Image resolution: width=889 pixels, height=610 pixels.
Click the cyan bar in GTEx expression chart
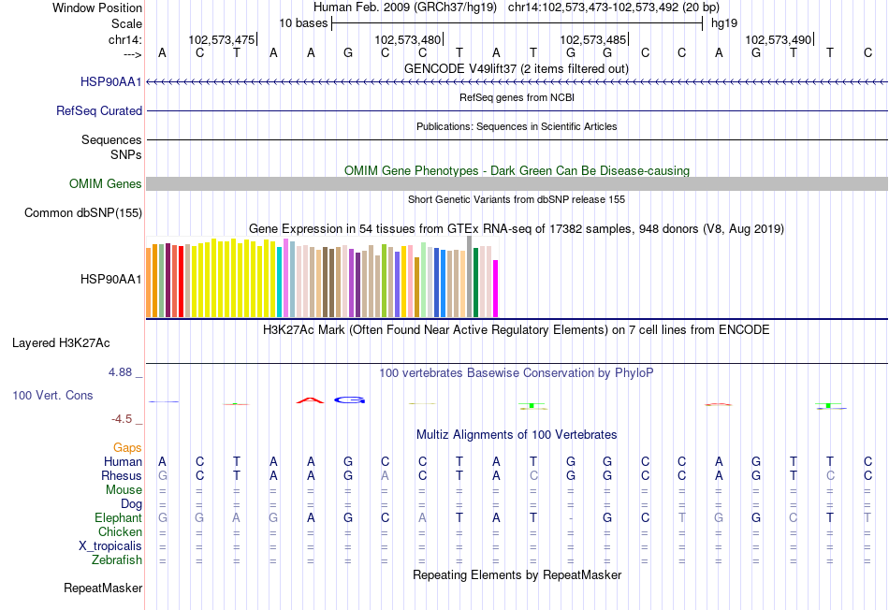click(x=280, y=282)
